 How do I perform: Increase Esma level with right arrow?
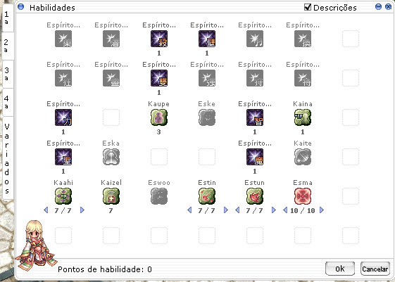point(322,210)
